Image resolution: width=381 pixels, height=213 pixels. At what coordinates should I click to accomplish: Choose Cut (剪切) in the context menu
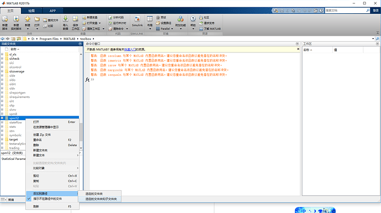(x=52, y=176)
